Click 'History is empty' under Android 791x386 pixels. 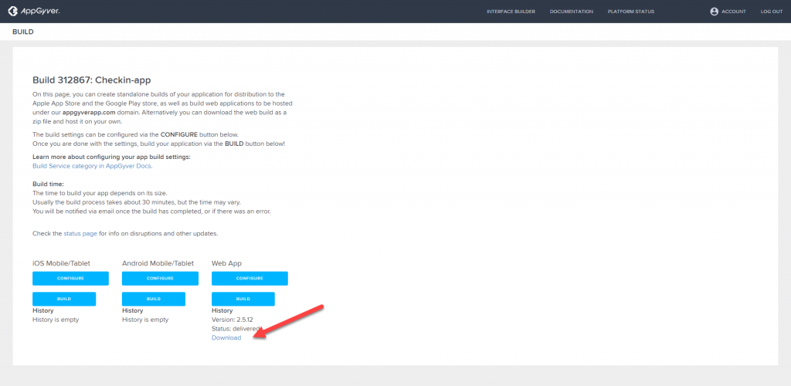[x=145, y=320]
